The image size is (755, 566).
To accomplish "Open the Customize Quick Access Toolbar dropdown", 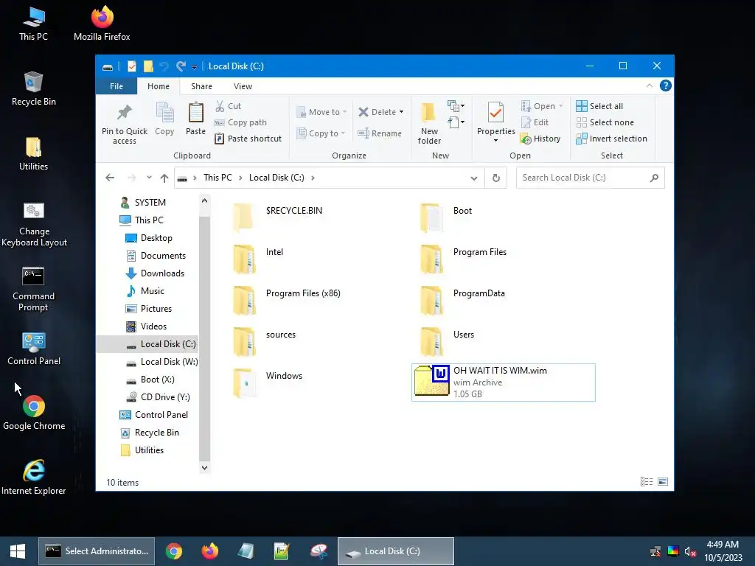I will point(194,67).
